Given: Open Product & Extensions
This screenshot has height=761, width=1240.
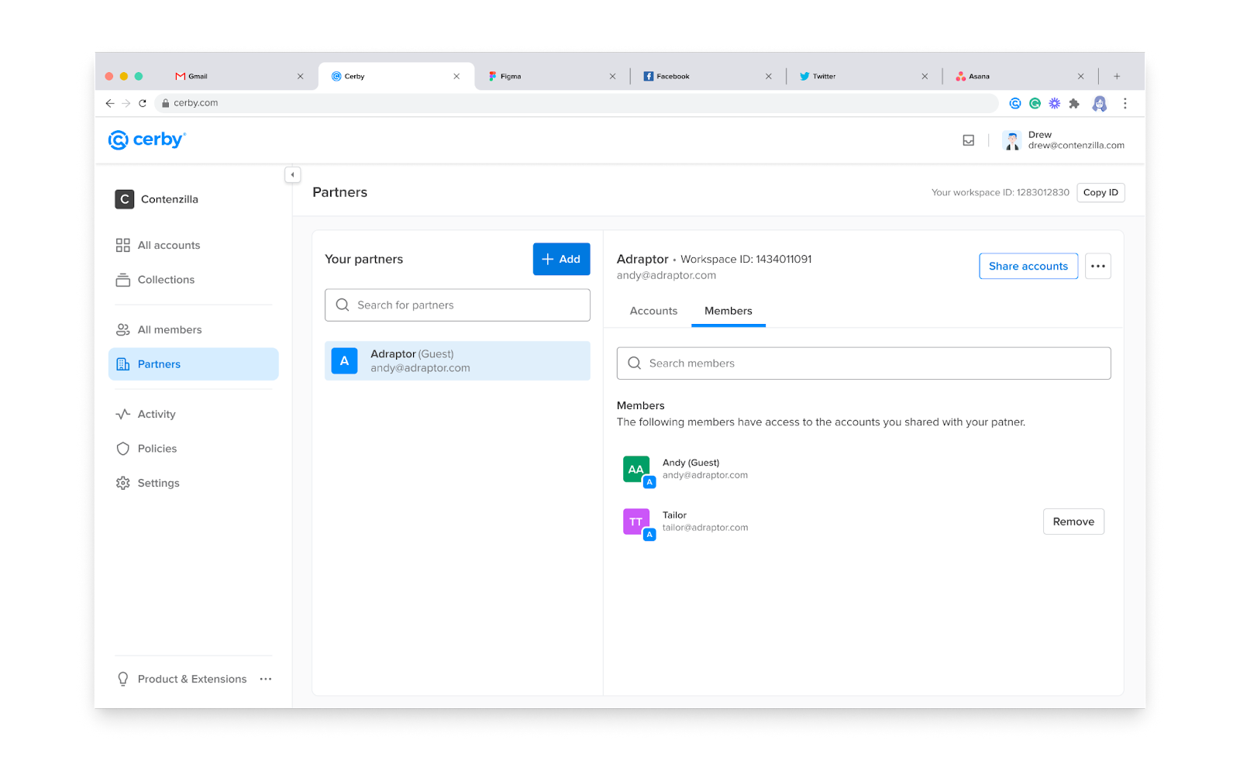Looking at the screenshot, I should (x=181, y=679).
